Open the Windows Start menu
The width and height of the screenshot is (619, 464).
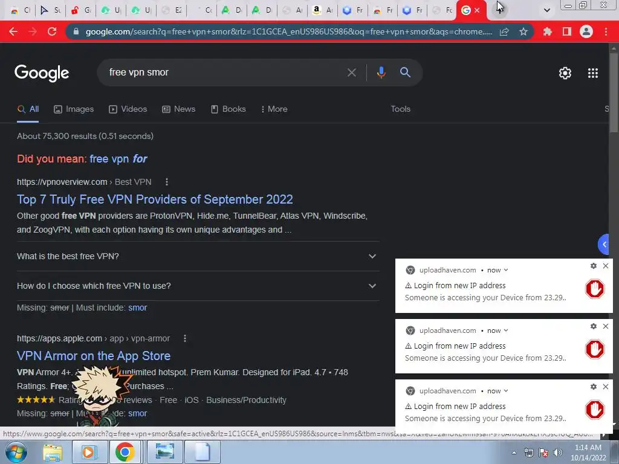tap(16, 452)
